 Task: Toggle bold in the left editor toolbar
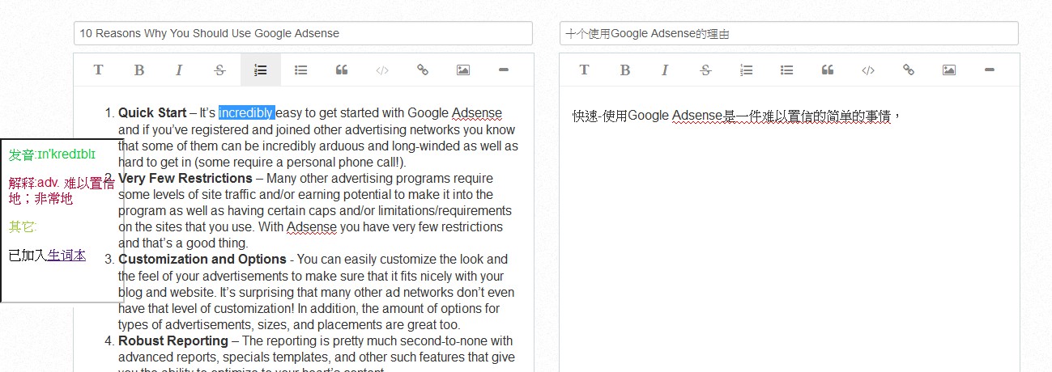[x=139, y=70]
